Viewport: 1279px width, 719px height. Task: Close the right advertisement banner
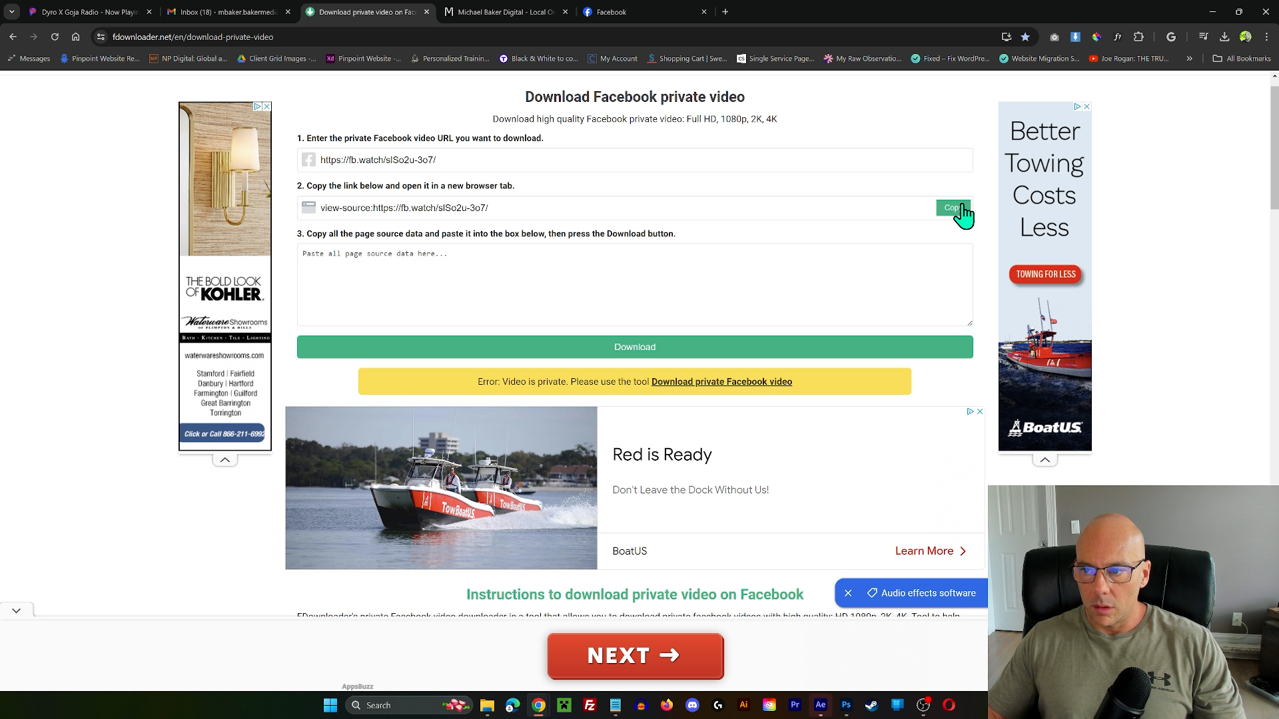(x=1086, y=107)
